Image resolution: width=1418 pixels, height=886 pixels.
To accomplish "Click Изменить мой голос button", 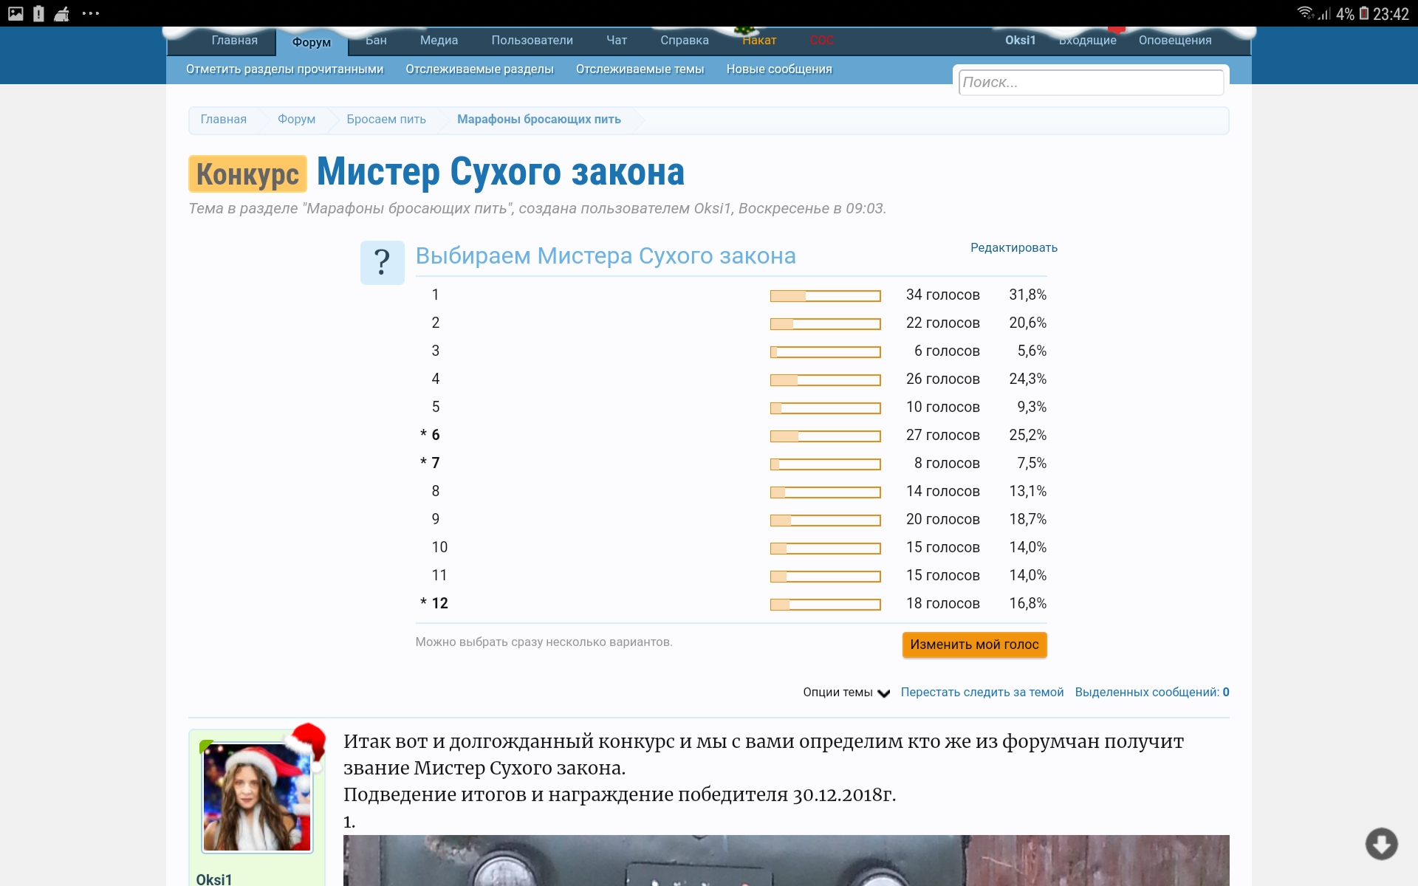I will click(975, 643).
